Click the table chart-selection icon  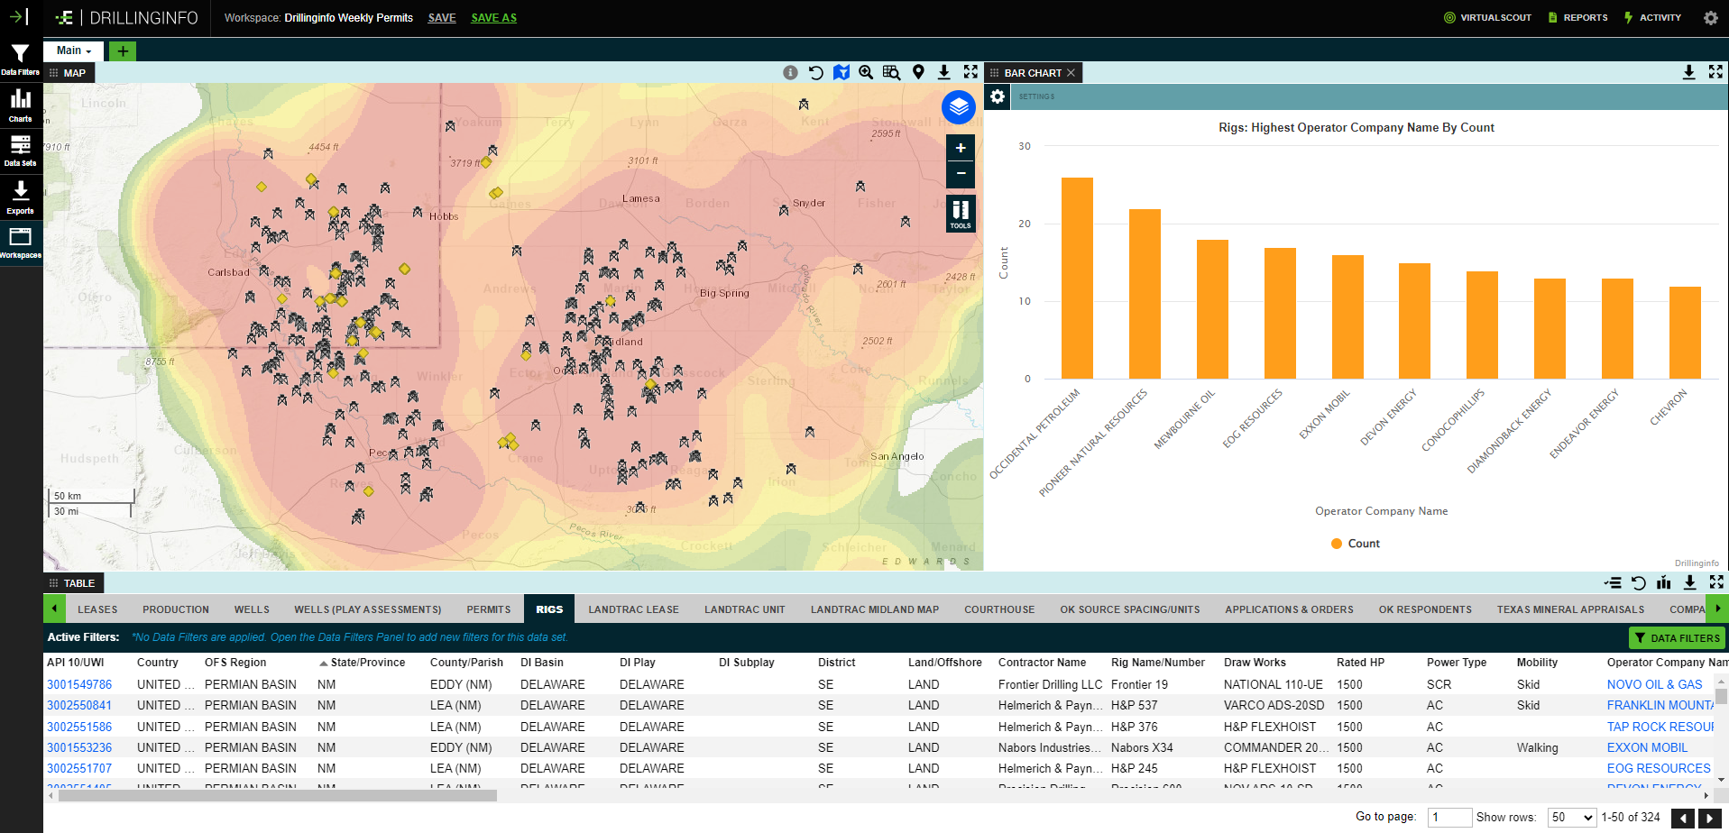coord(1664,583)
